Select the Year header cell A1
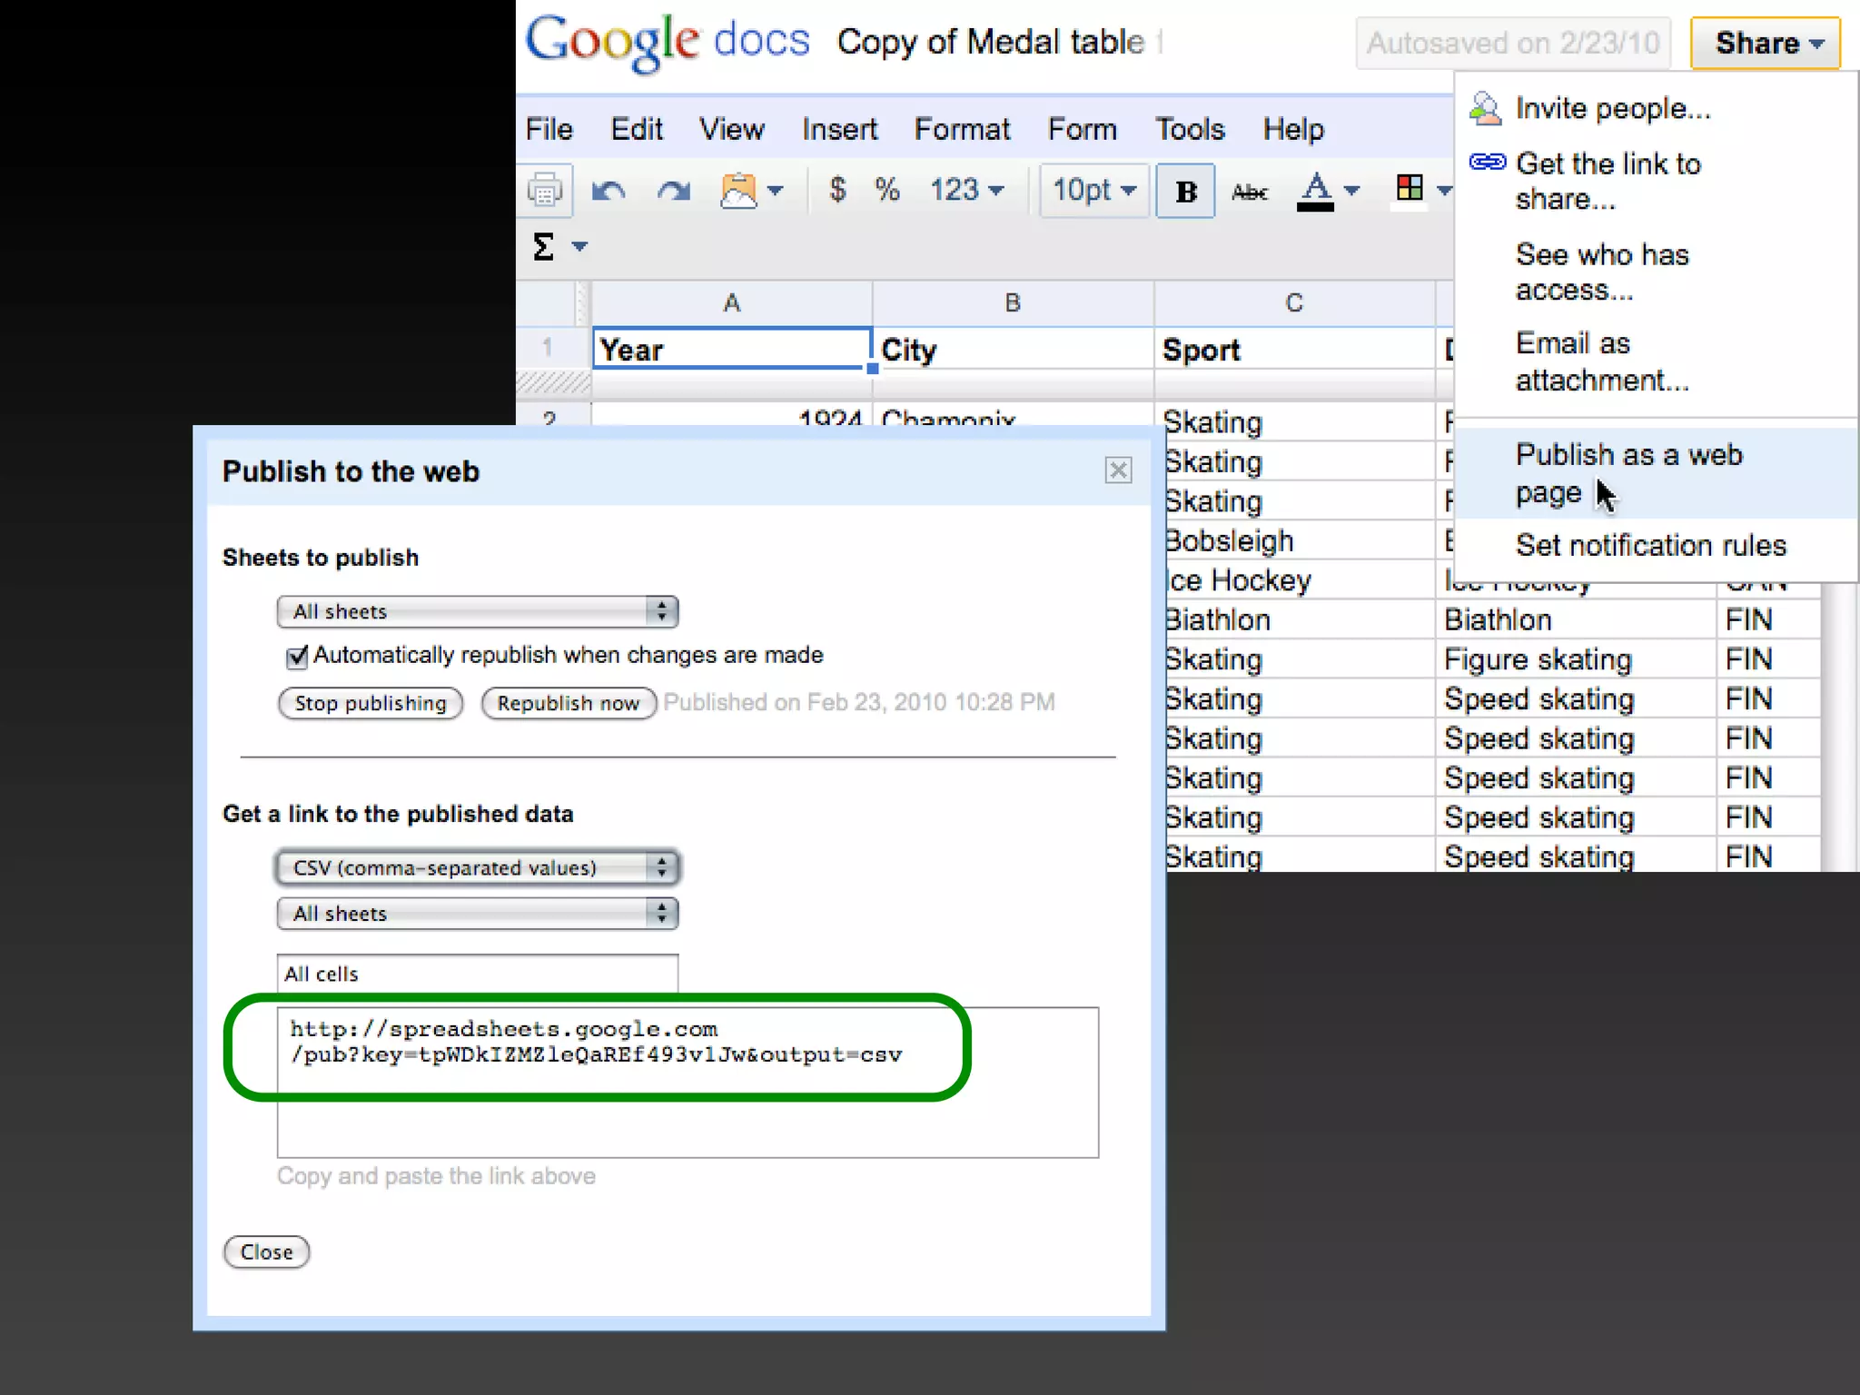This screenshot has height=1395, width=1860. tap(732, 349)
